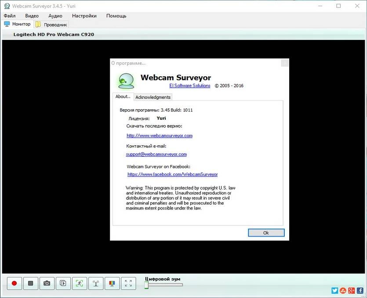Click the Logitech HD Pro Webcam C920 header
367x298 pixels.
pos(54,34)
